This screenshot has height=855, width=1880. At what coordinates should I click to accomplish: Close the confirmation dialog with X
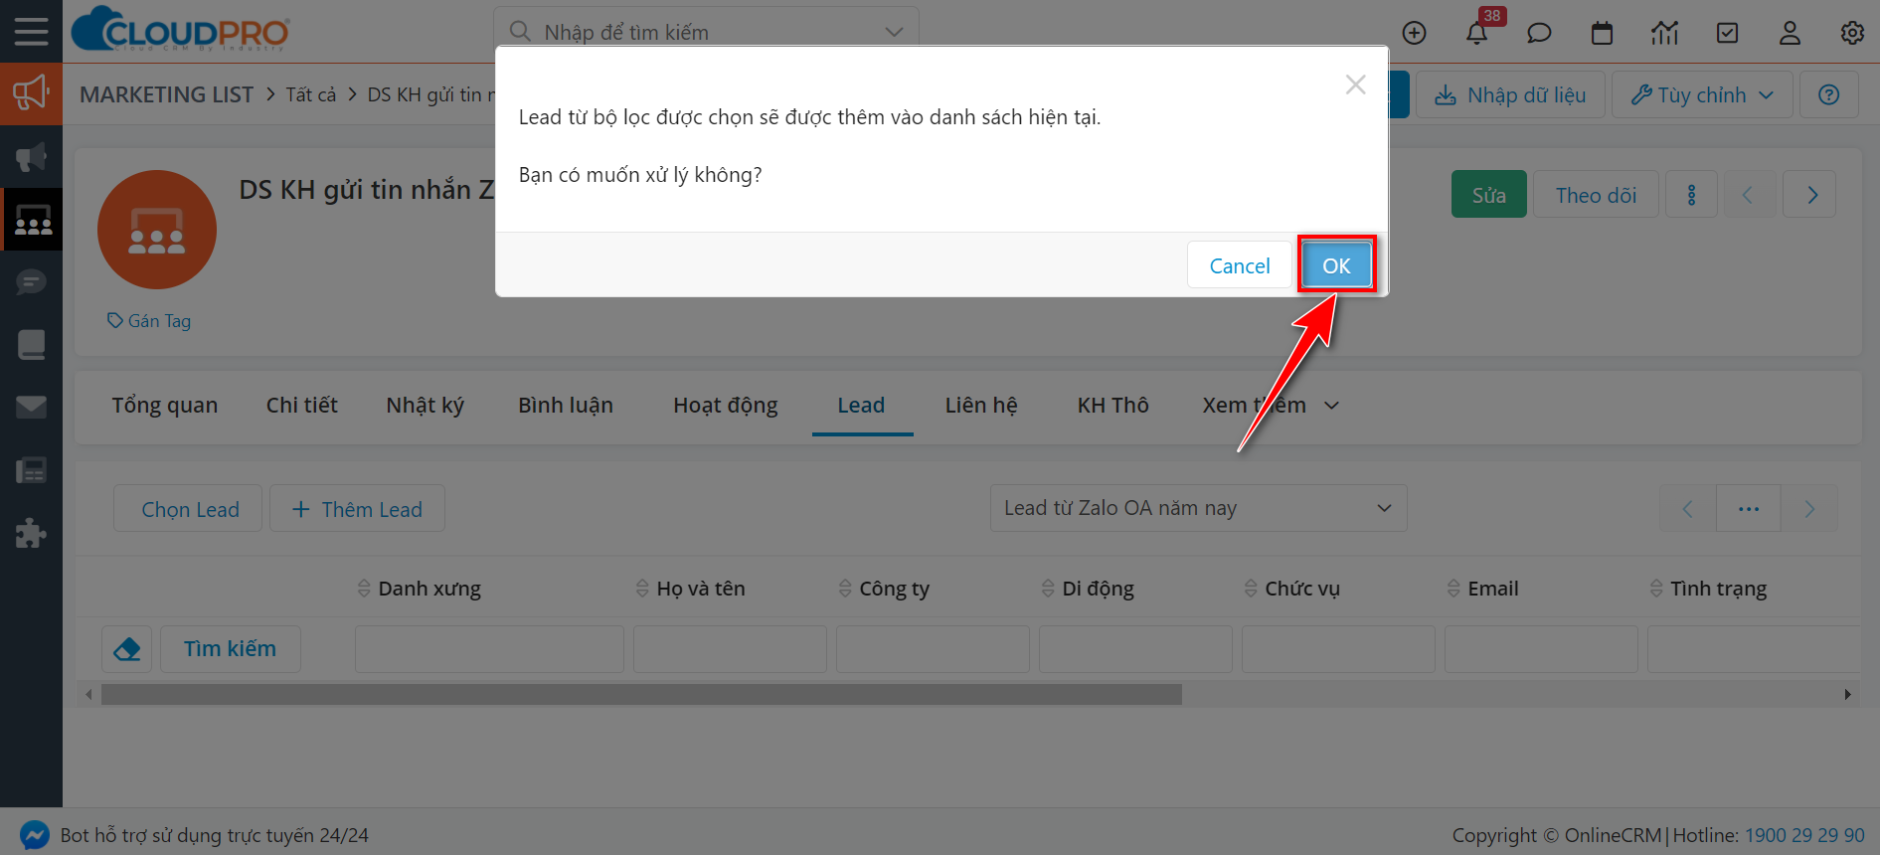point(1355,85)
